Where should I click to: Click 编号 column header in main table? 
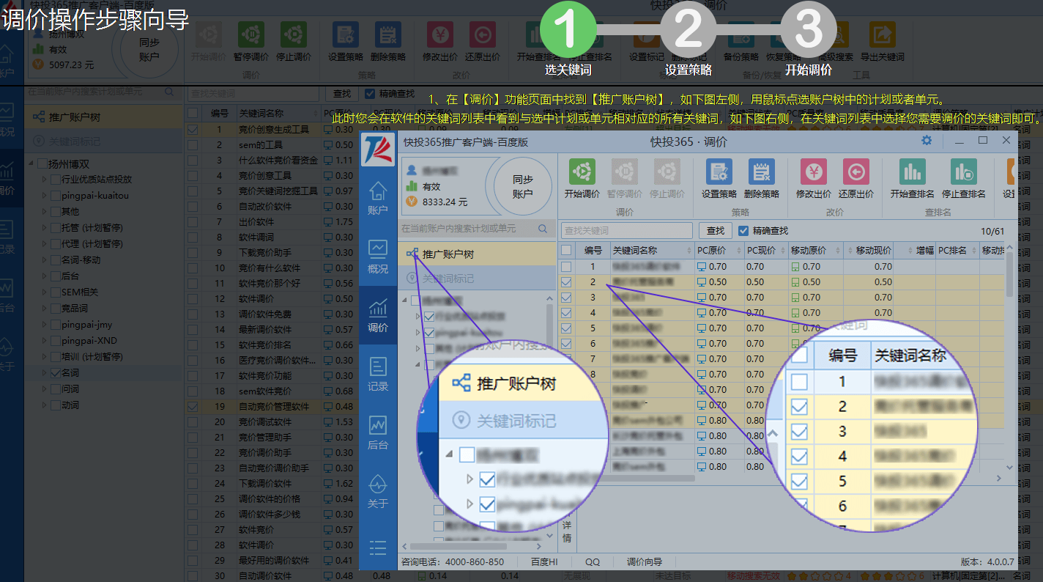218,113
